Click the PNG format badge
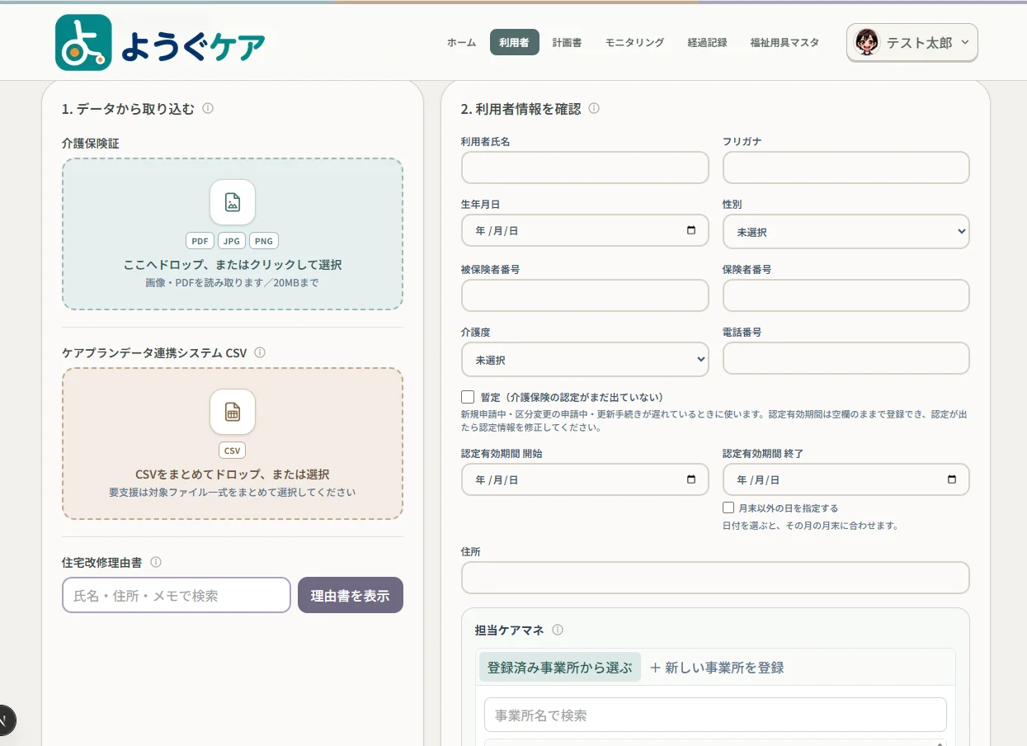Viewport: 1027px width, 746px height. point(264,241)
